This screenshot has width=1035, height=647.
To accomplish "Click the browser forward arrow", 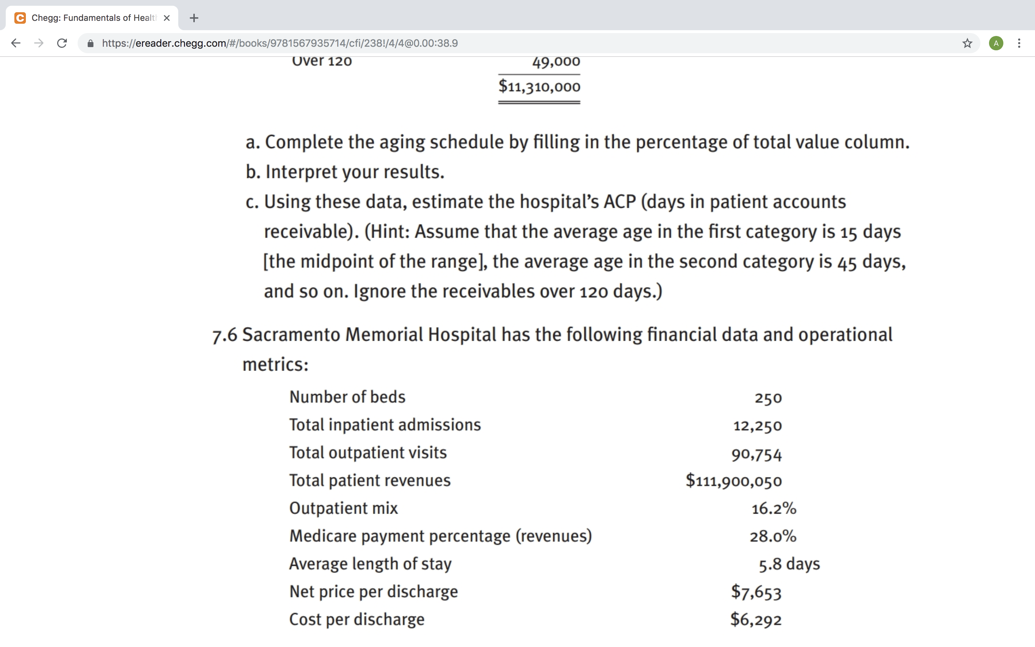I will coord(39,43).
